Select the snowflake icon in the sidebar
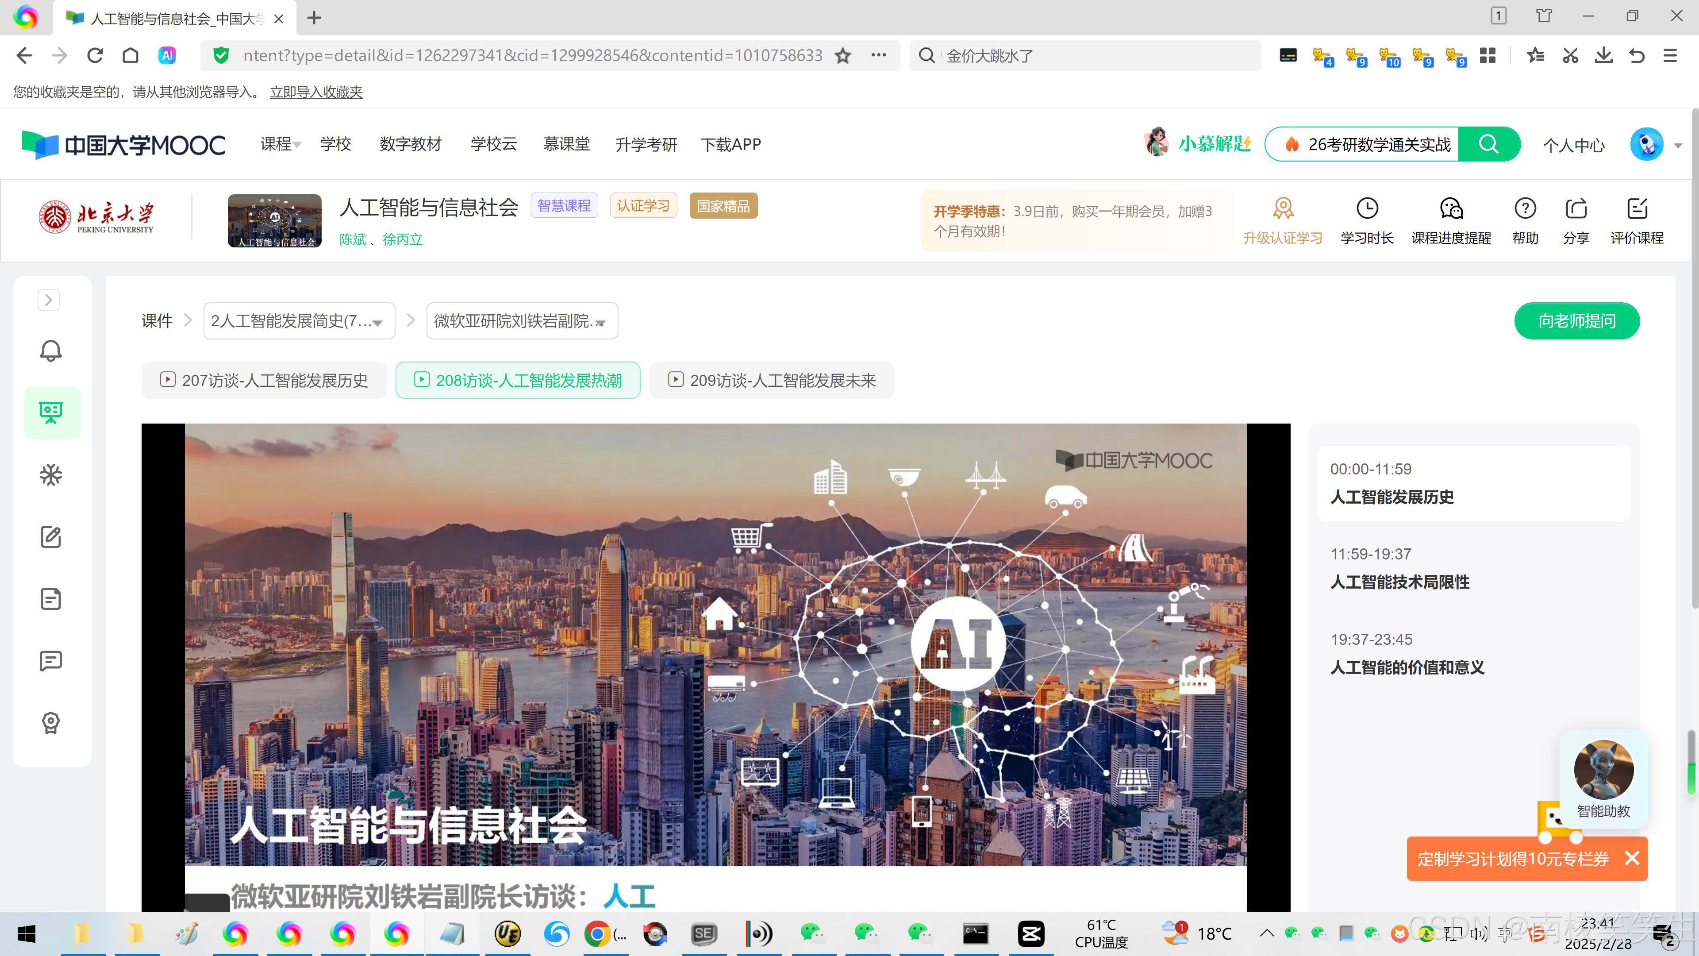 click(x=51, y=474)
